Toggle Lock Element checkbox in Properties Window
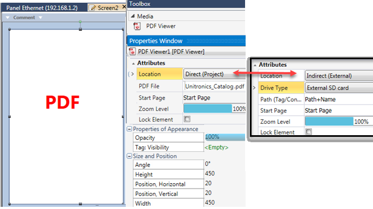 tap(187, 119)
